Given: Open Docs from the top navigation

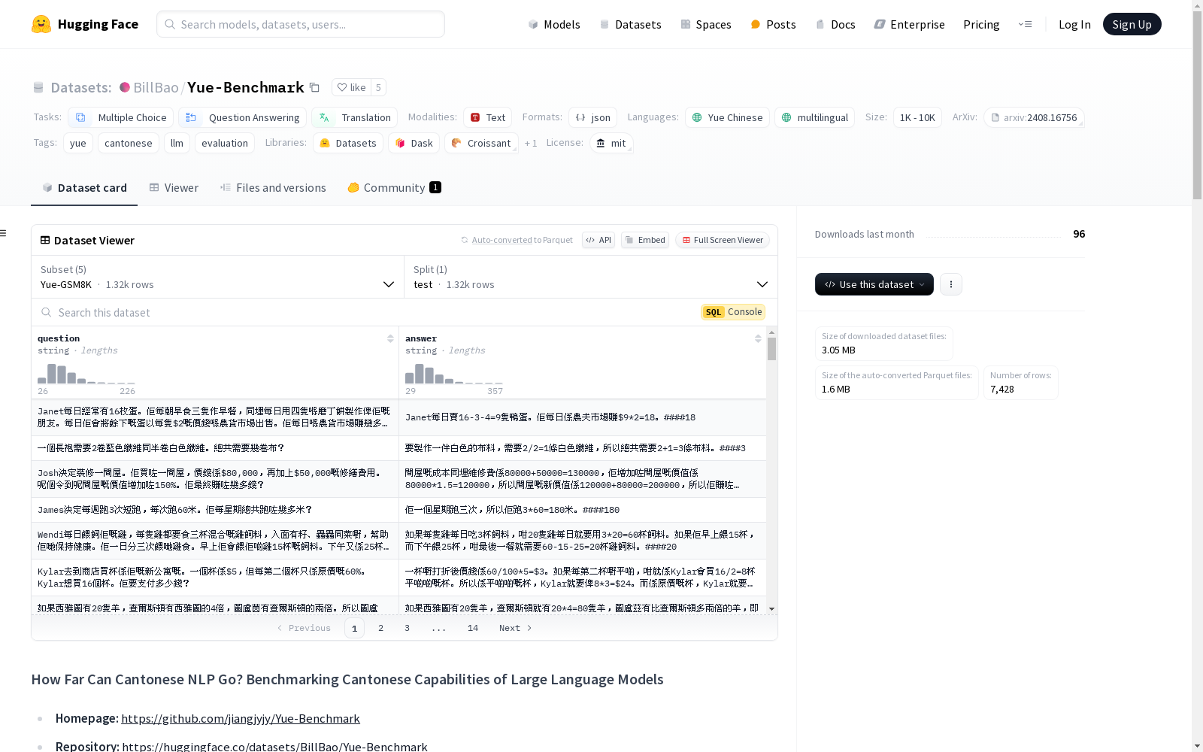Looking at the screenshot, I should point(835,24).
